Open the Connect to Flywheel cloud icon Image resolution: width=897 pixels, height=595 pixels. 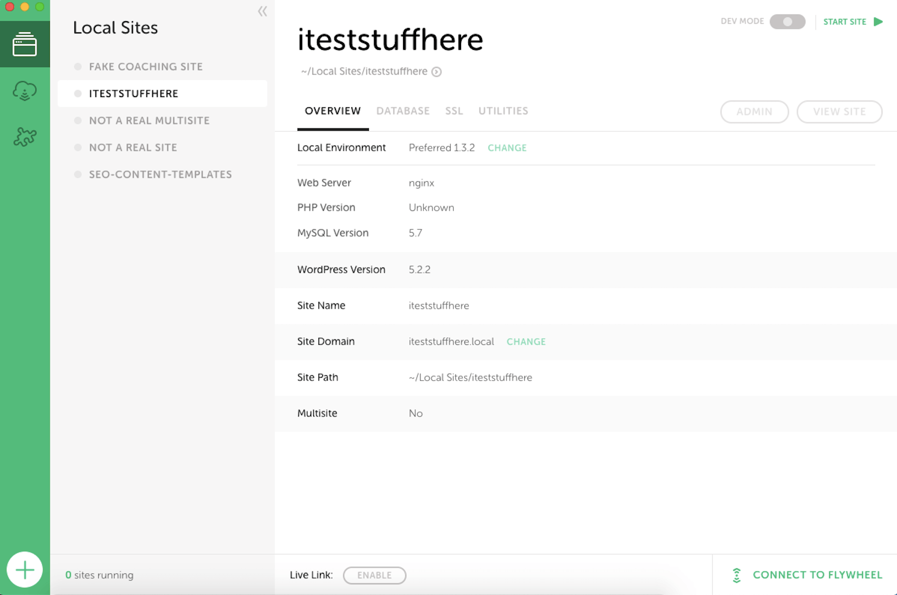[x=25, y=90]
